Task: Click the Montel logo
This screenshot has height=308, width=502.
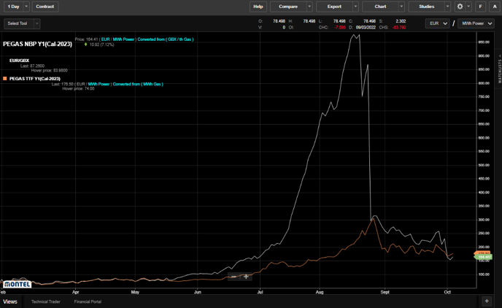Action: coord(18,284)
